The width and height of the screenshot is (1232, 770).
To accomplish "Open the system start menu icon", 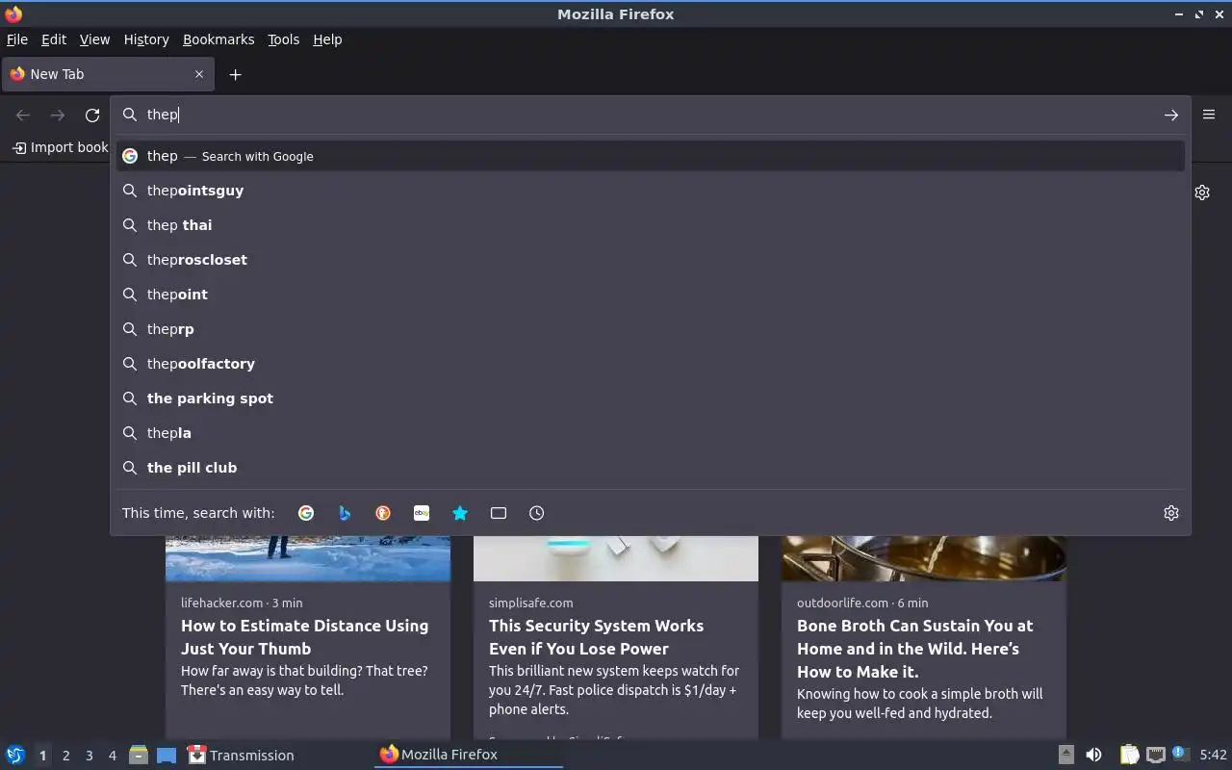I will click(15, 755).
